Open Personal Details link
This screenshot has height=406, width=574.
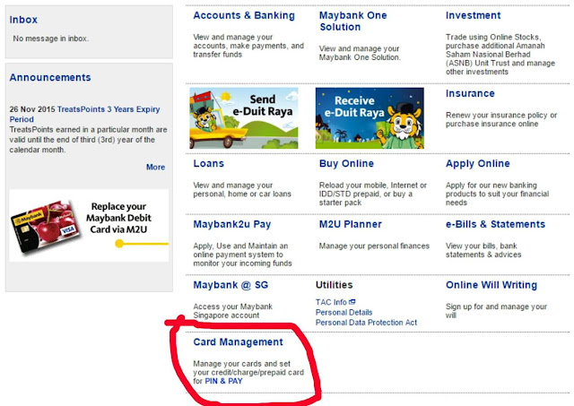pos(344,313)
